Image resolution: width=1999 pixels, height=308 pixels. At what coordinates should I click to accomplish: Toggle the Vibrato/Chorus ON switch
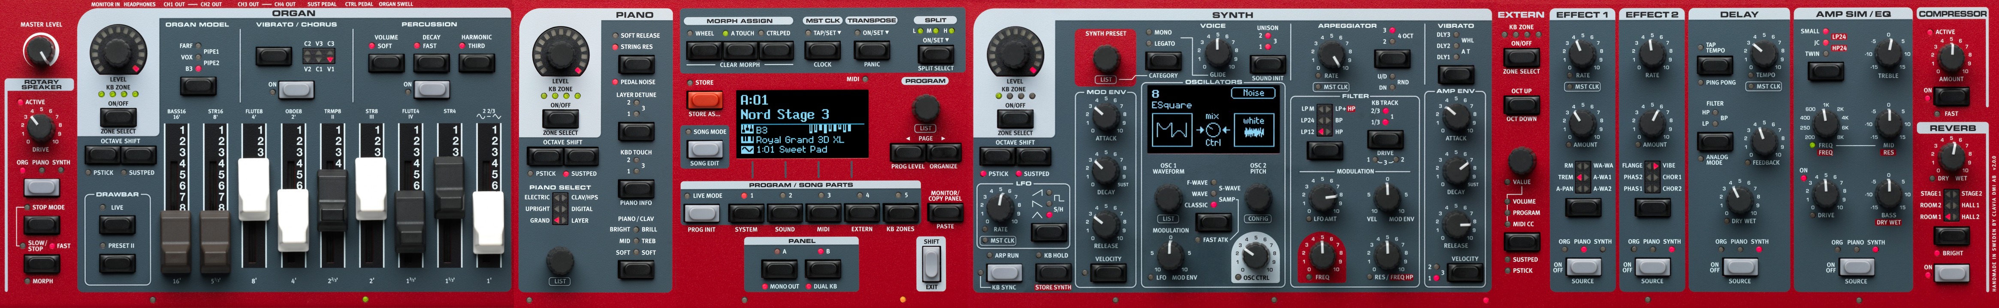296,90
